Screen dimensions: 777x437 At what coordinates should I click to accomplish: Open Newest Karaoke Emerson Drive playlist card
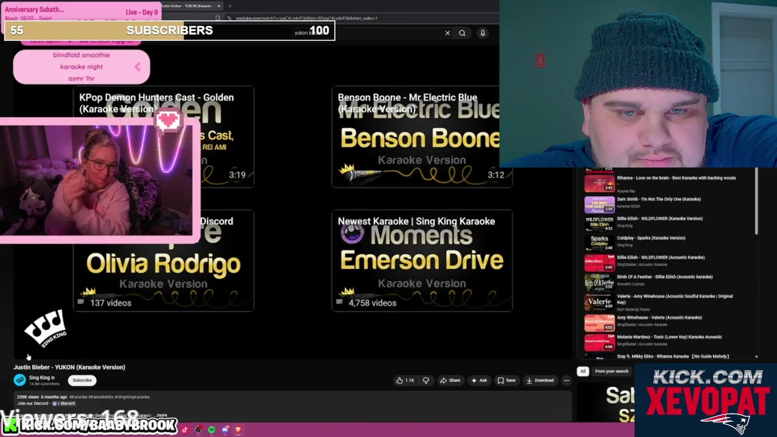click(x=422, y=261)
